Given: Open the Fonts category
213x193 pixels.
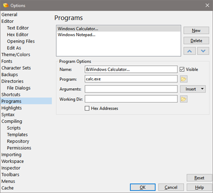Looking at the screenshot, I should tap(7, 61).
